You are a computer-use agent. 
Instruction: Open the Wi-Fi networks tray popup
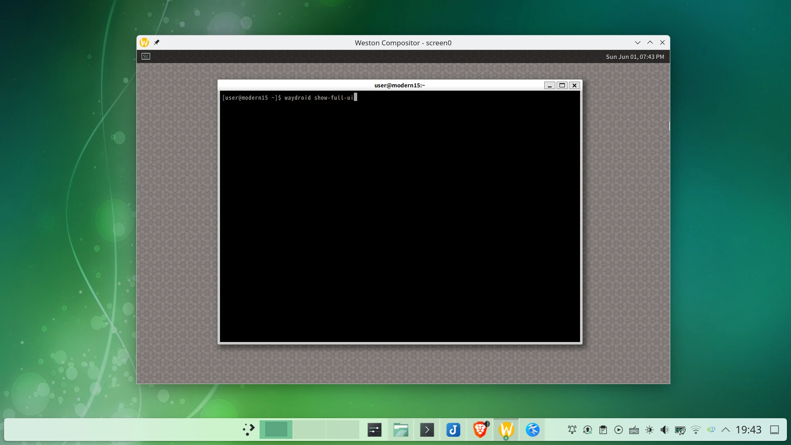(695, 430)
